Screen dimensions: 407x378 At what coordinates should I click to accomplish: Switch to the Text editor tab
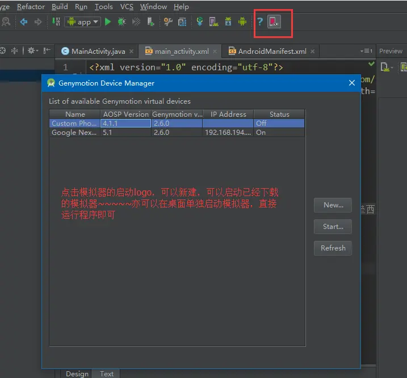(106, 373)
